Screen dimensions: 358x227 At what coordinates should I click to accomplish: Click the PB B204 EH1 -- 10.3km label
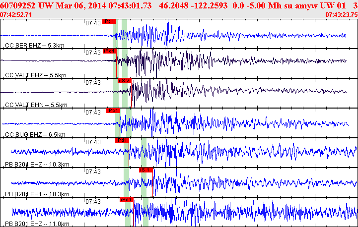(37, 194)
